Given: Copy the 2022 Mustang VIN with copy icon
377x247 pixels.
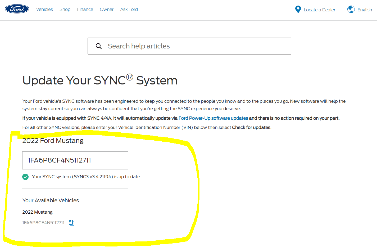Looking at the screenshot, I should (x=71, y=223).
